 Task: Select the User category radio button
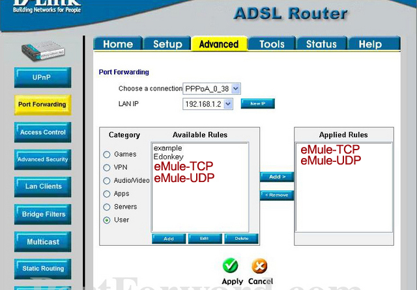pos(107,220)
